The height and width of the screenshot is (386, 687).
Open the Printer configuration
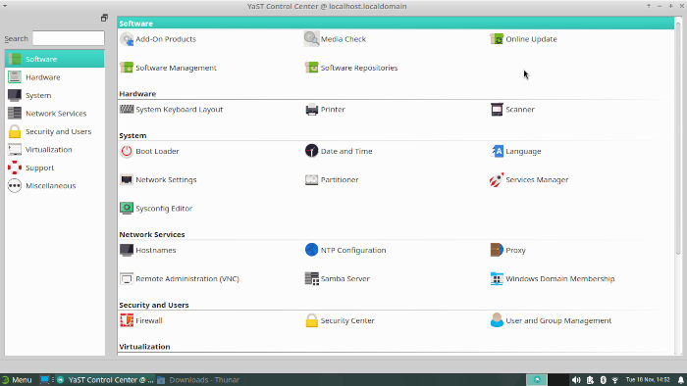(x=325, y=110)
